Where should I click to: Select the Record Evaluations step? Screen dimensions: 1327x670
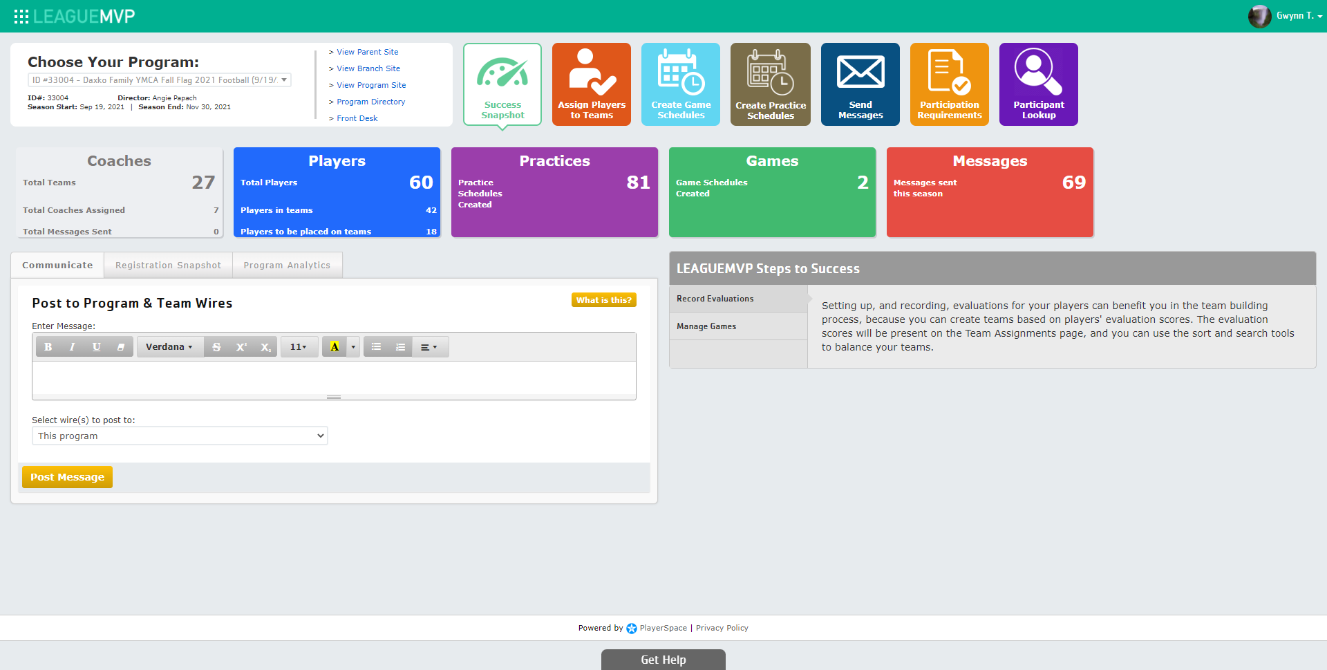pyautogui.click(x=738, y=299)
